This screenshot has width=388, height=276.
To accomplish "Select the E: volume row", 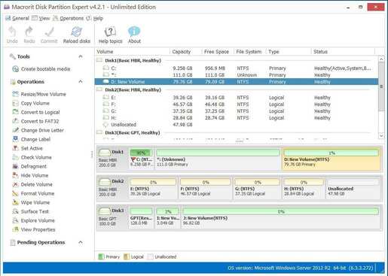I will (237, 98).
